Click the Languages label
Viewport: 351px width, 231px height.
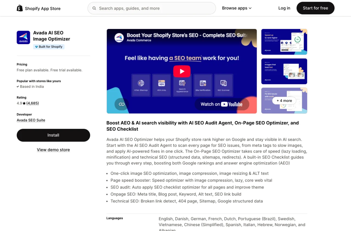[115, 218]
